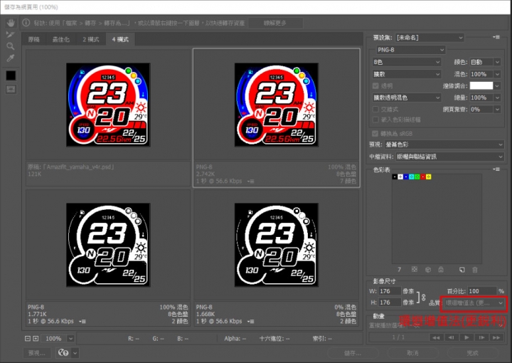The height and width of the screenshot is (363, 512).
Task: Click the web-shift cube icon in color table
Action: click(428, 270)
